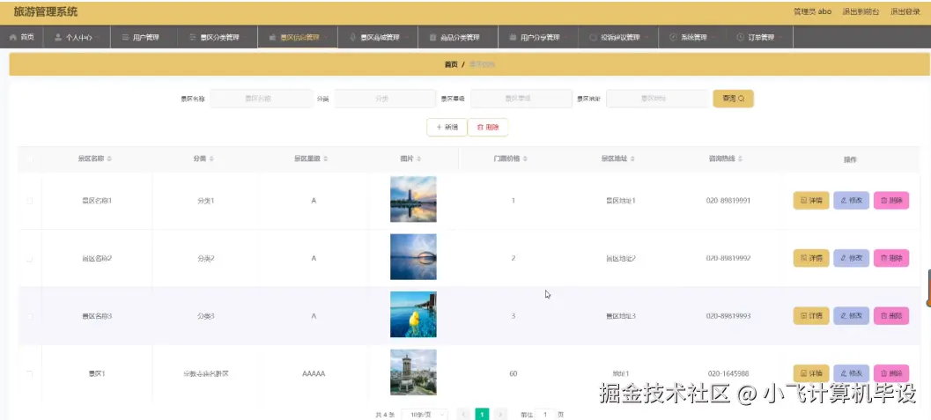Open 商品分类管理 via its icon
931x420 pixels.
[x=432, y=37]
